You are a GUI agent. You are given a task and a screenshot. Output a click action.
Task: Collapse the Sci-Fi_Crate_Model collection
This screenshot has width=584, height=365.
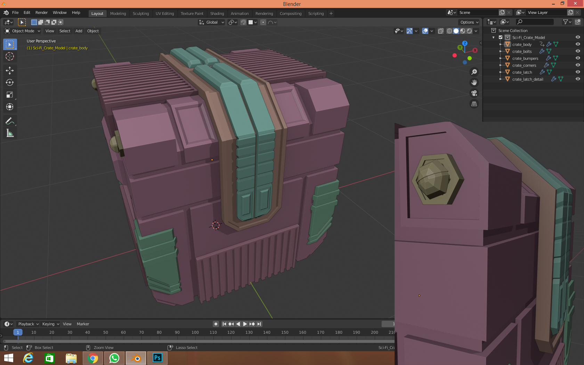(x=493, y=37)
